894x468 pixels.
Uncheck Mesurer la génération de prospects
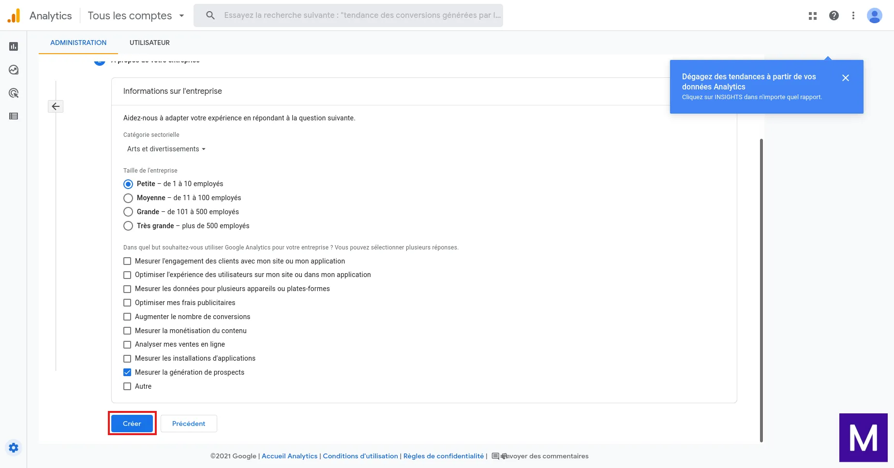[x=127, y=372]
